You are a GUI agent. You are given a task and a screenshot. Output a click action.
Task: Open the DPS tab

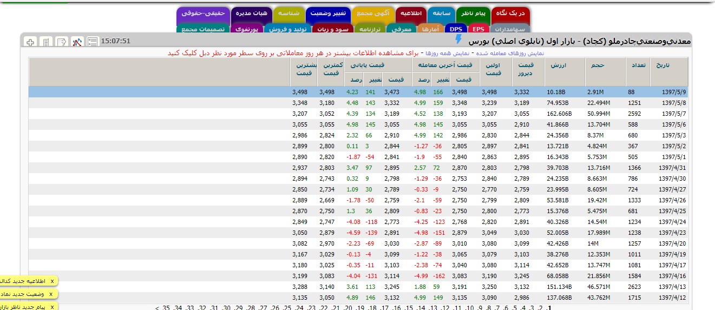click(457, 29)
